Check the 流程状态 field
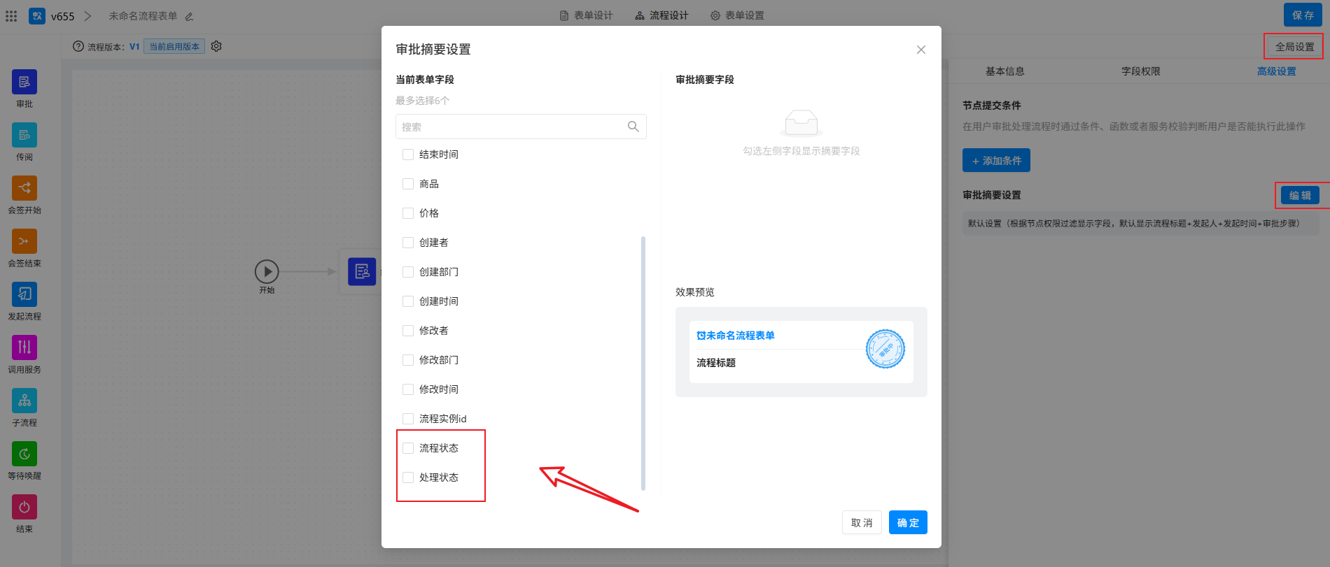 coord(408,448)
